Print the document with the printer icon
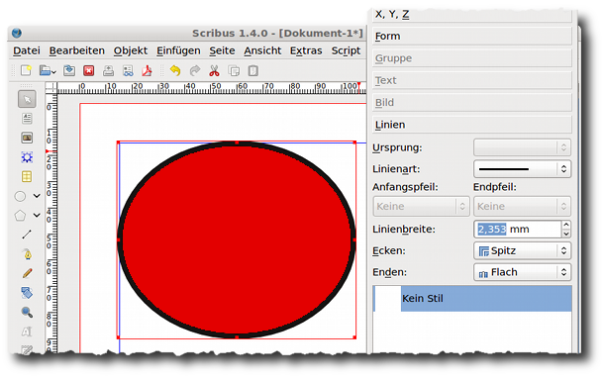Viewport: 604px width, 379px height. click(108, 70)
